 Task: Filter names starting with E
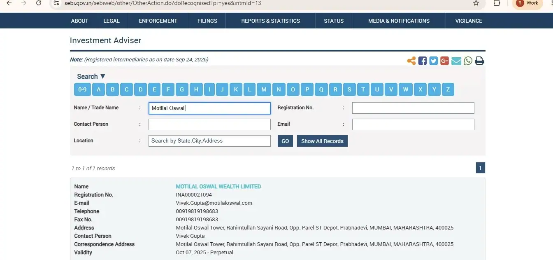154,89
